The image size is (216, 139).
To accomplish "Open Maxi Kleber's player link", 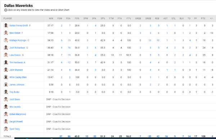I will click(x=15, y=33).
